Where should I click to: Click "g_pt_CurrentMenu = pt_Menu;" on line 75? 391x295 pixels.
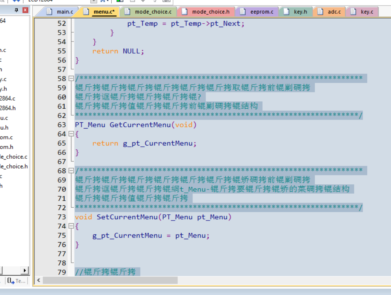151,235
